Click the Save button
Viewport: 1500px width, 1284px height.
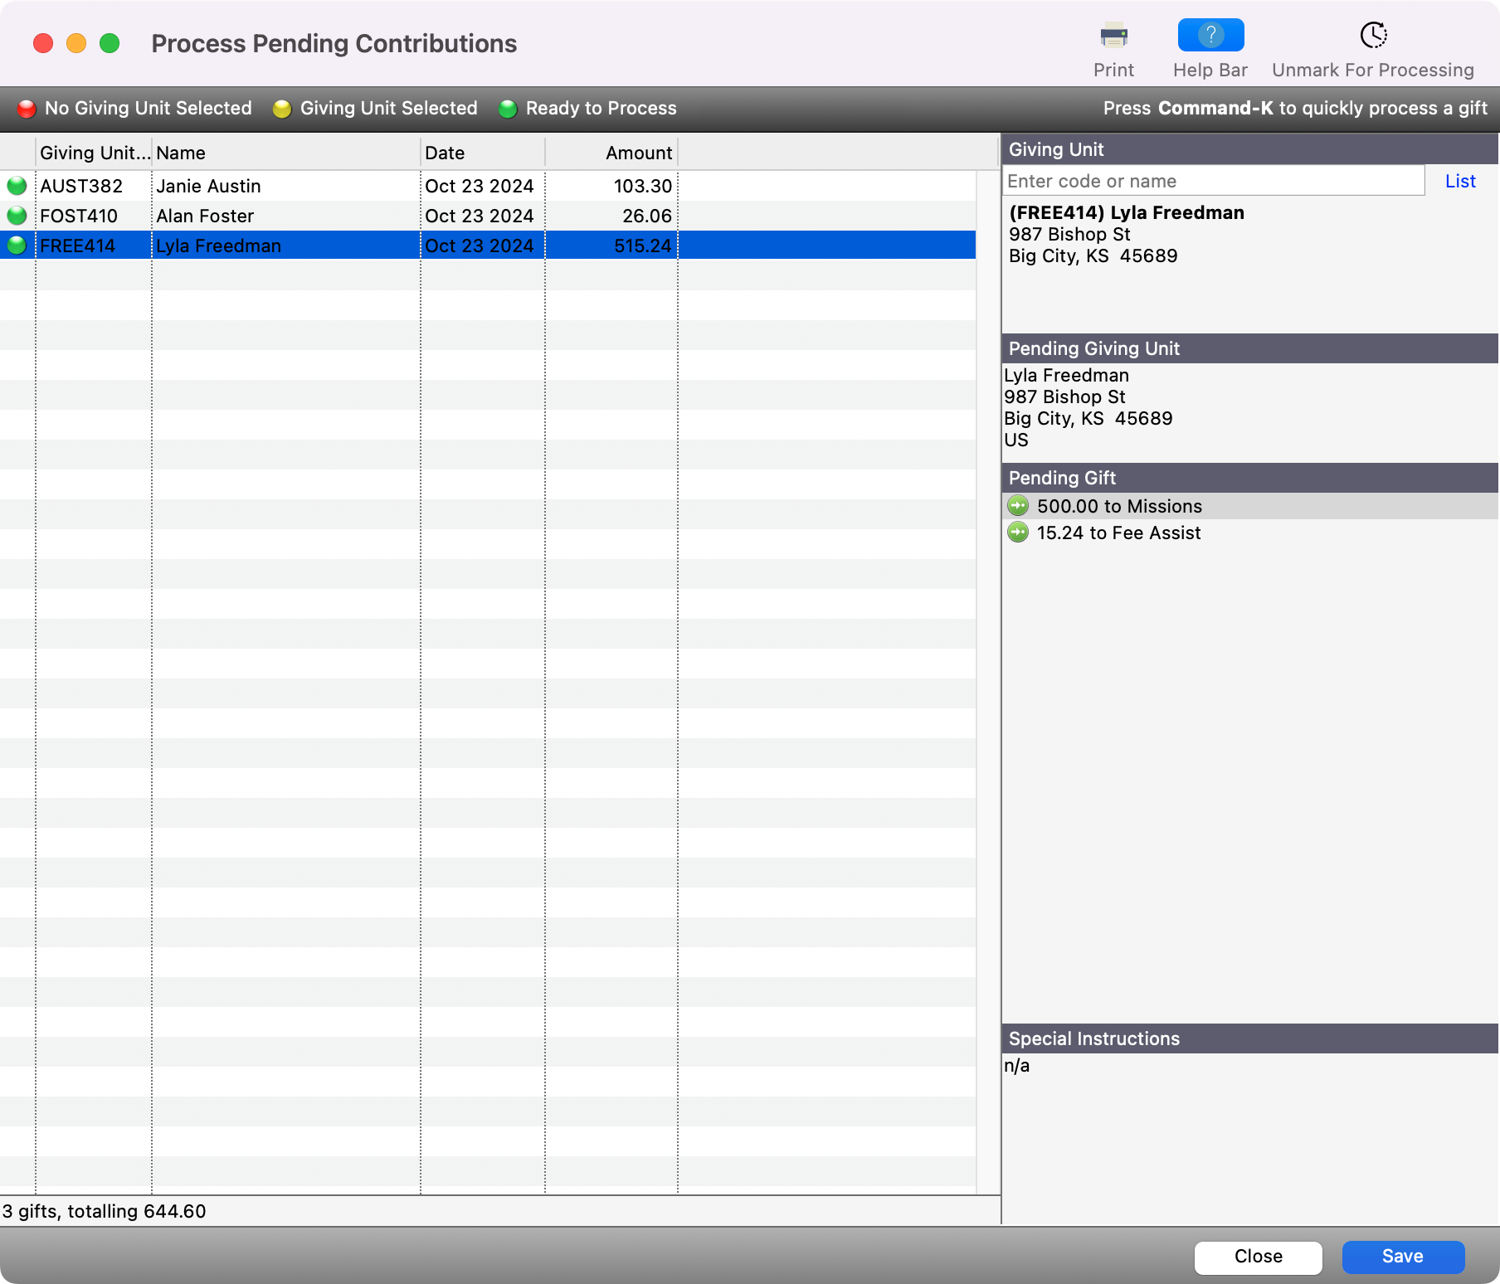(1402, 1257)
